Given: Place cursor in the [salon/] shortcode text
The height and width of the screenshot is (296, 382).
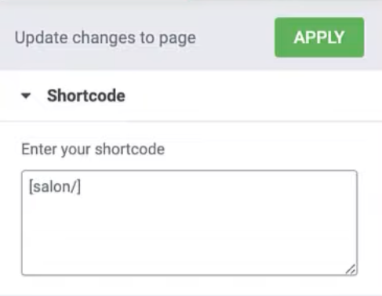Looking at the screenshot, I should [x=55, y=186].
